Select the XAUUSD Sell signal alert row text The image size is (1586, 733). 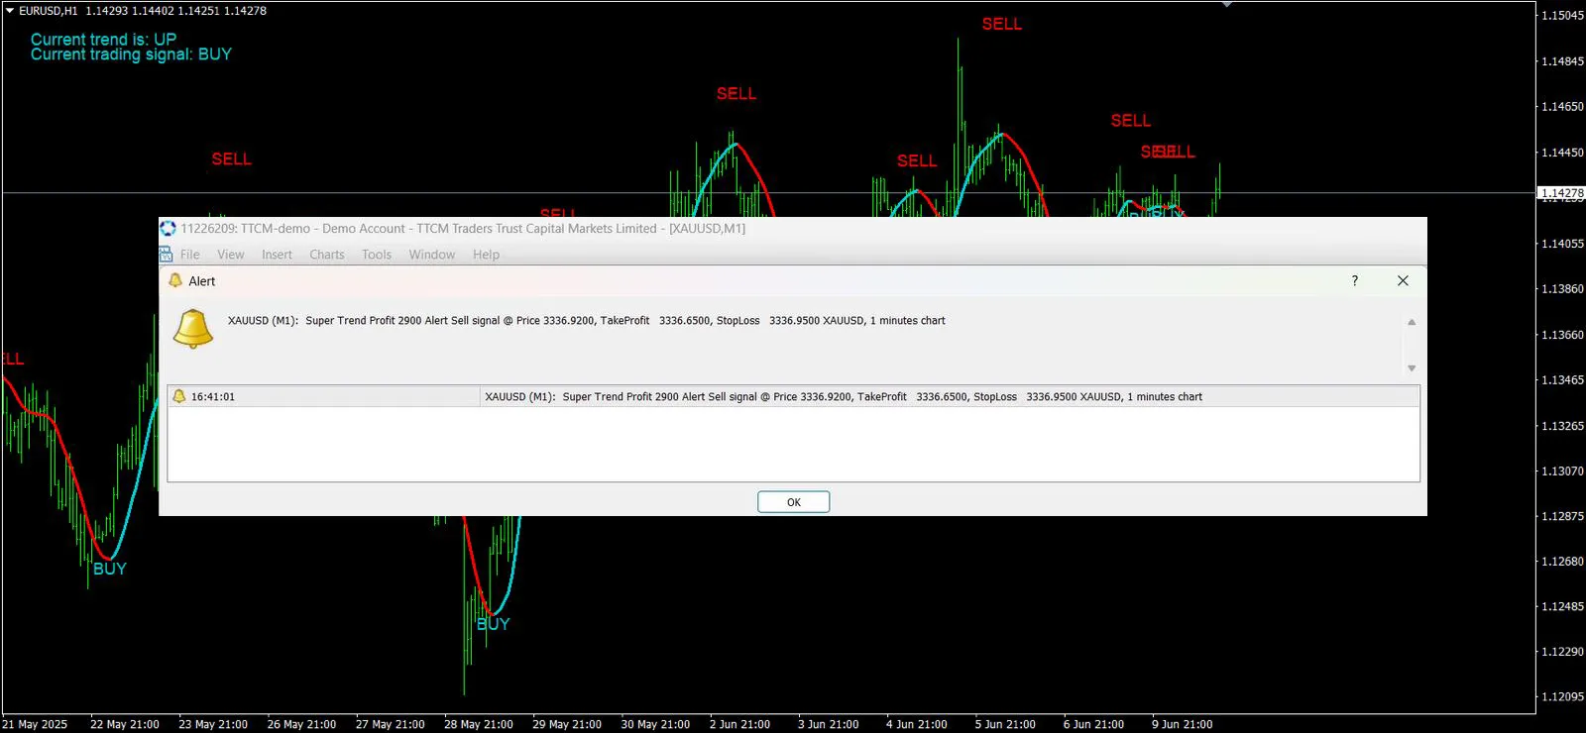[x=843, y=396]
